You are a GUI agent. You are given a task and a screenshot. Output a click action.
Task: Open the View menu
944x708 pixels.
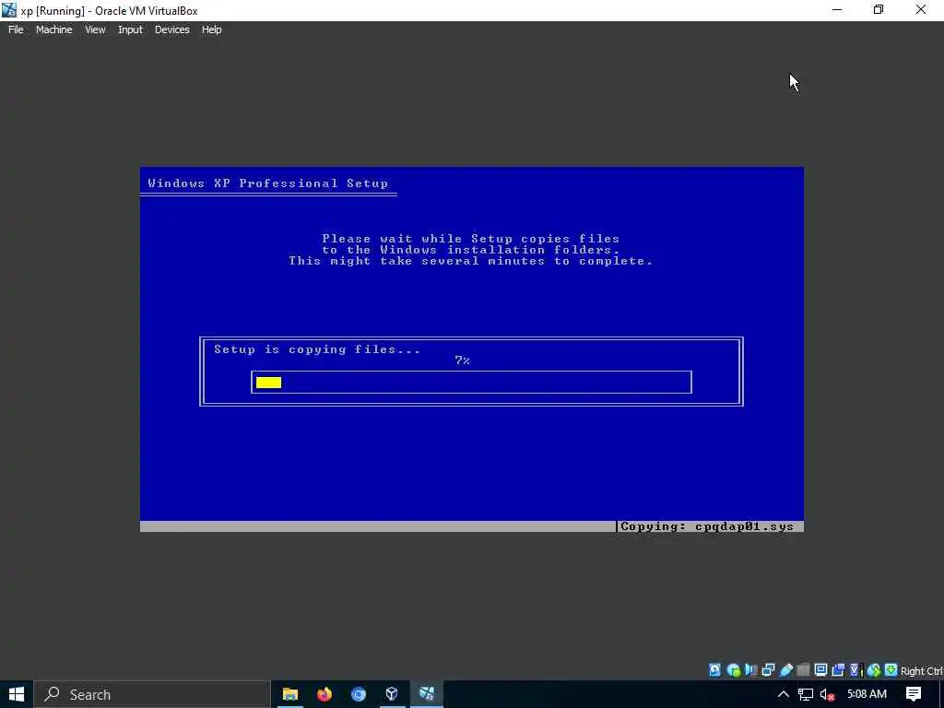[95, 29]
